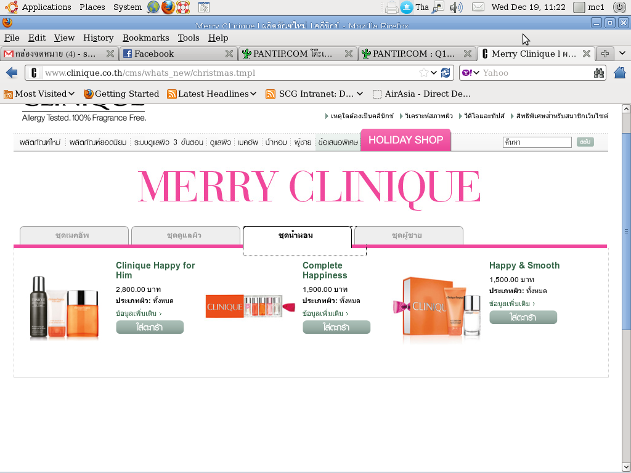This screenshot has width=631, height=473.
Task: Open the History menu
Action: 98,38
